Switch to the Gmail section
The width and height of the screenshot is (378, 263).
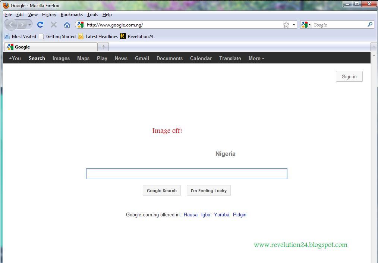pos(142,58)
